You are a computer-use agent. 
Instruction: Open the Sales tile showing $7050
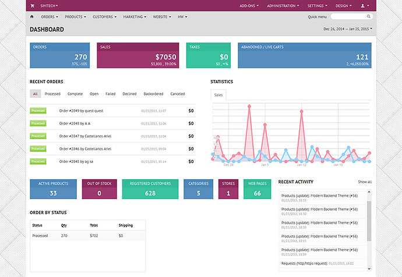coord(137,55)
